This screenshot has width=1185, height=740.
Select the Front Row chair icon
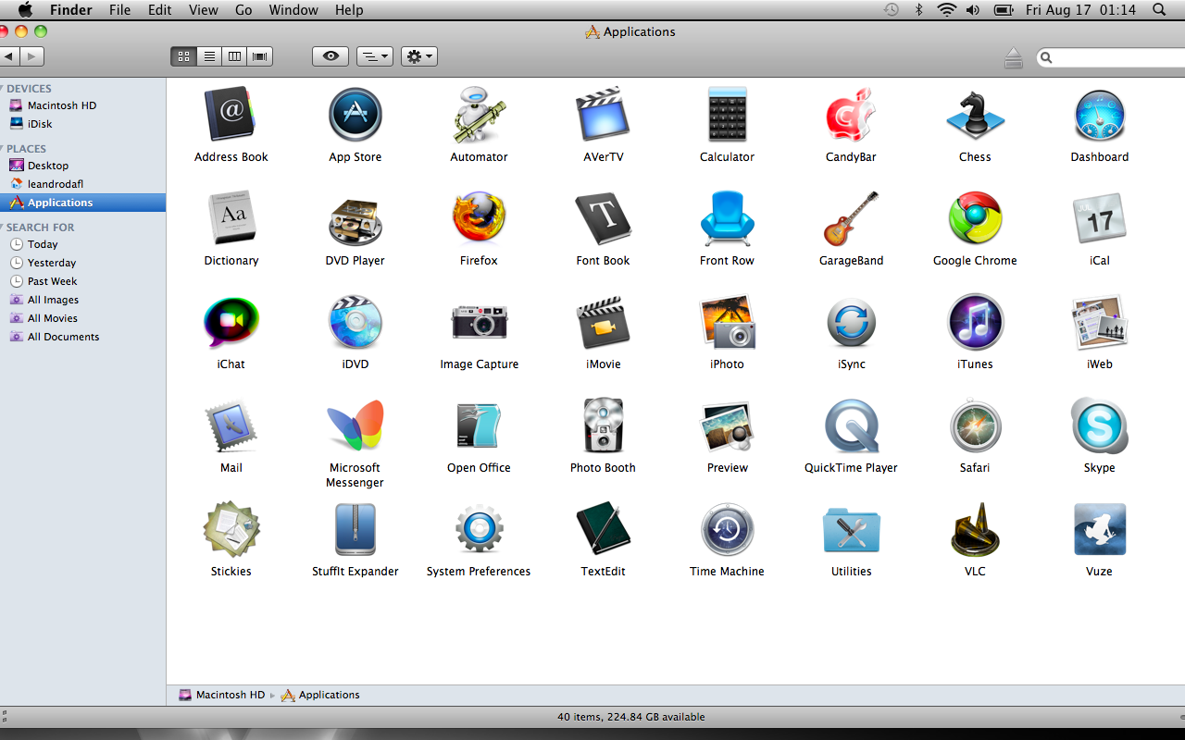tap(727, 218)
